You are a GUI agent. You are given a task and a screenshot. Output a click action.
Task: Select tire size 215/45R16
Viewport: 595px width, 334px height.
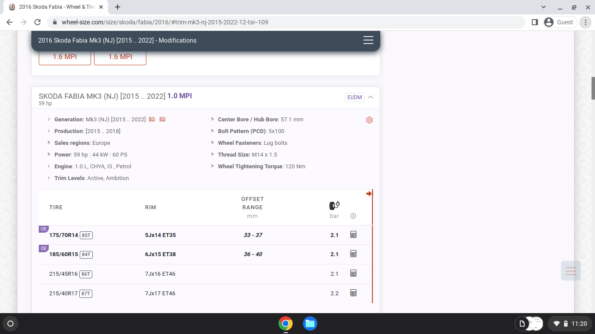63,274
